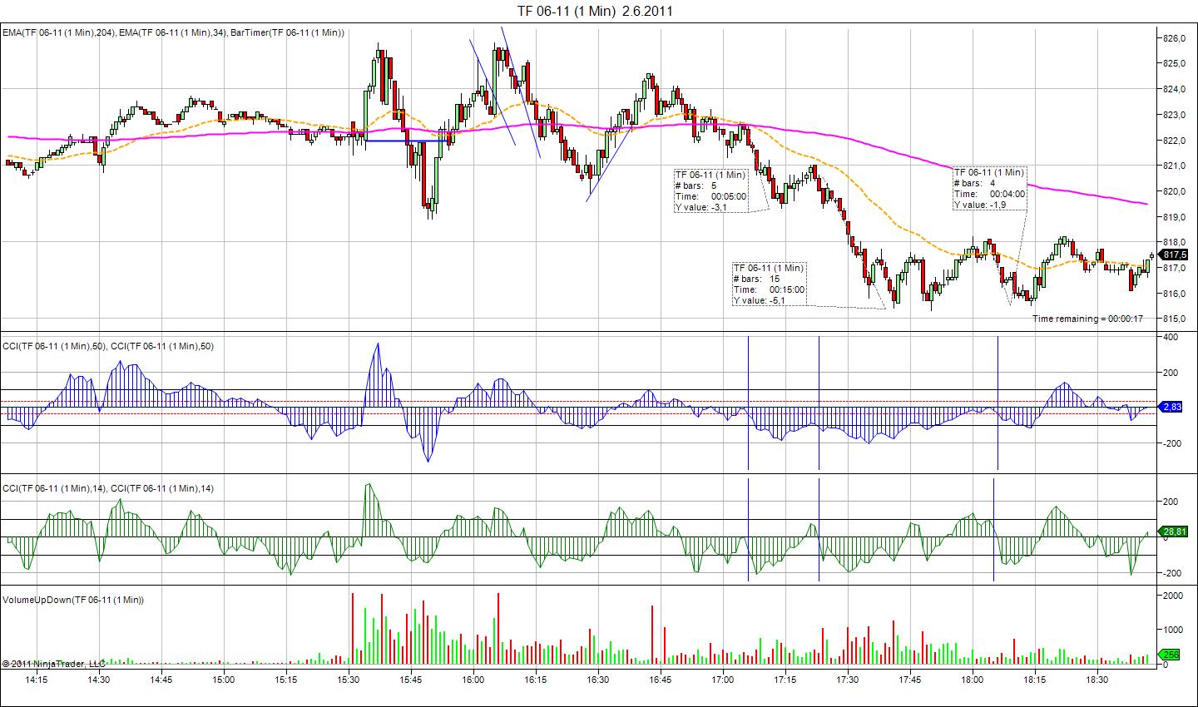Click the 17:00 time axis label
1198x707 pixels.
point(723,680)
